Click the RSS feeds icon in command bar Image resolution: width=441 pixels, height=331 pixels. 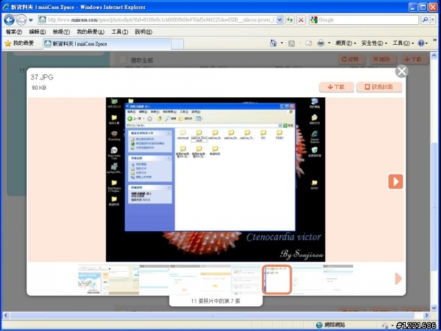[291, 43]
